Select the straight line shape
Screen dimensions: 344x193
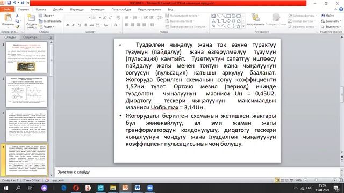219,16
